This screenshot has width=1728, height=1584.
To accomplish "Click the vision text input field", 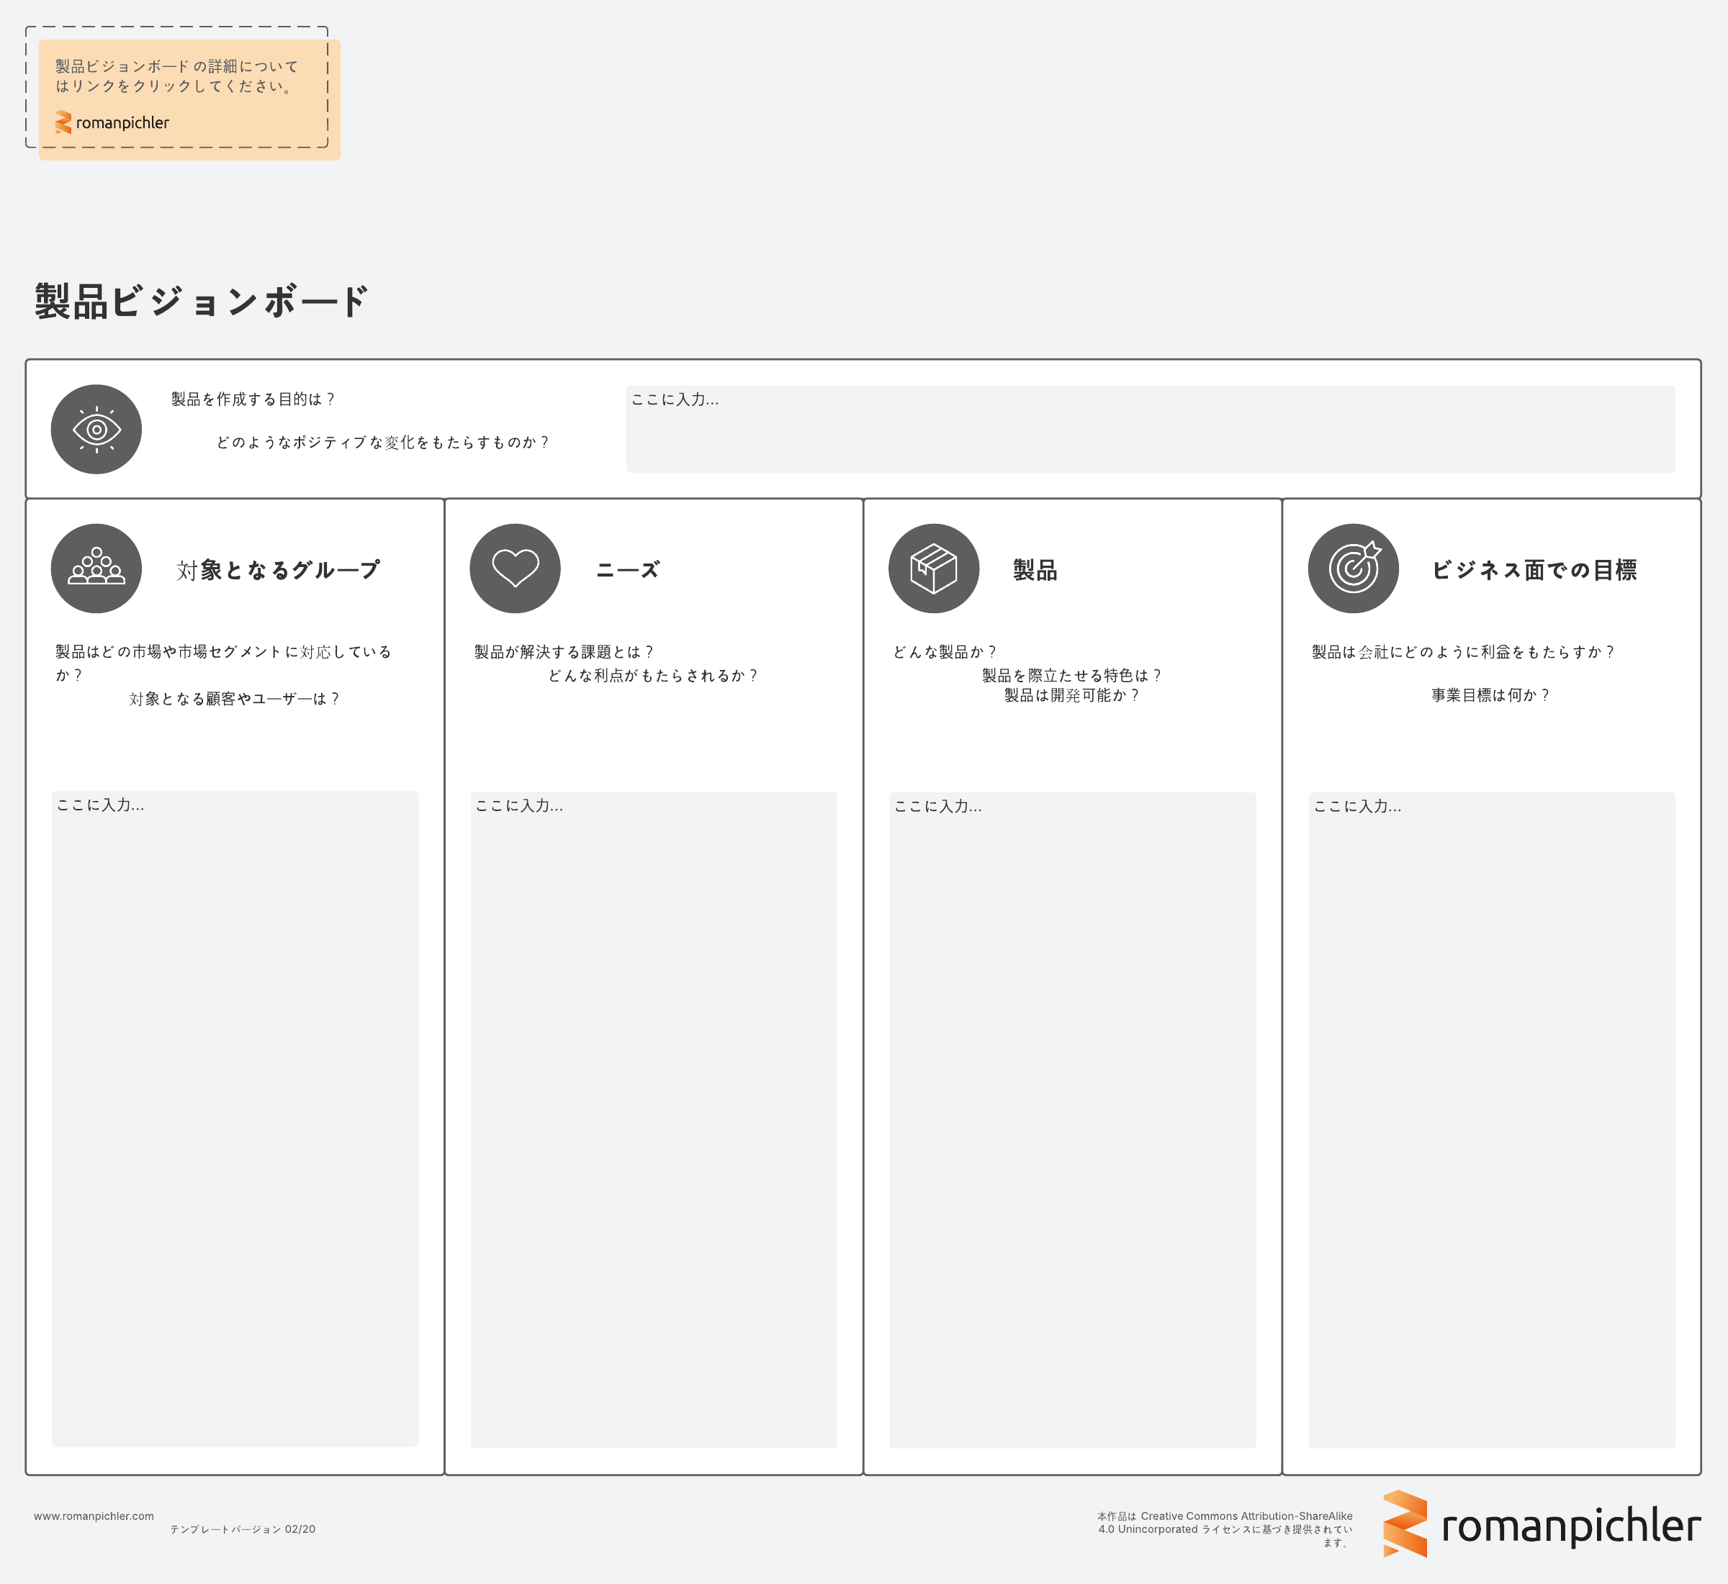I will (1149, 430).
